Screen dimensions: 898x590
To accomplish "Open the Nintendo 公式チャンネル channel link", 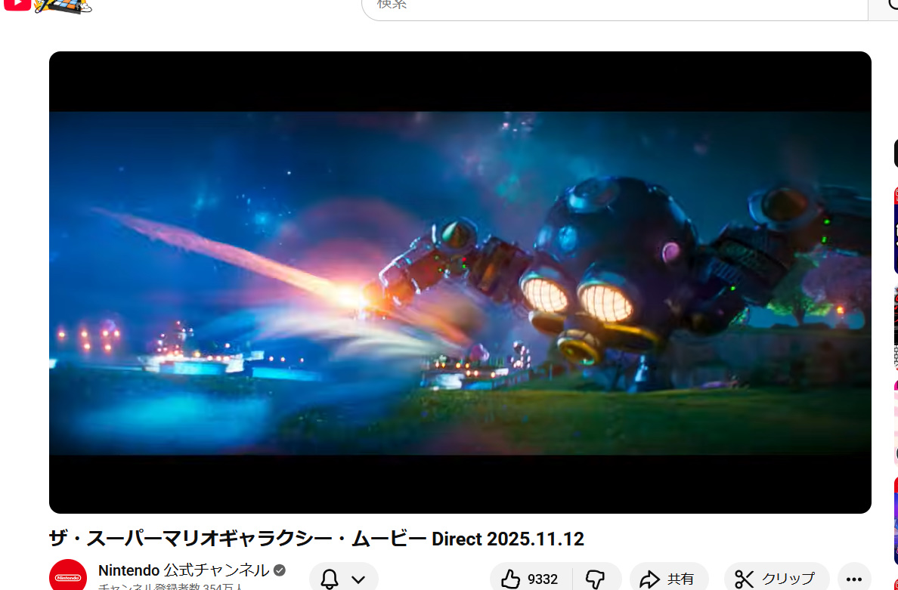I will [184, 570].
